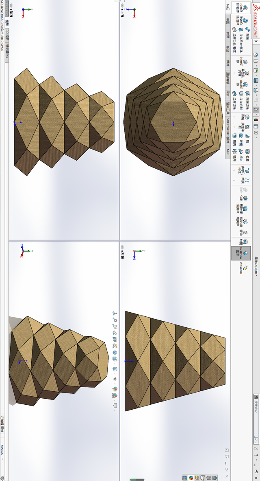Open dropdown under Hole Wizard (异型孔向导)
The width and height of the screenshot is (260, 481).
coord(234,73)
